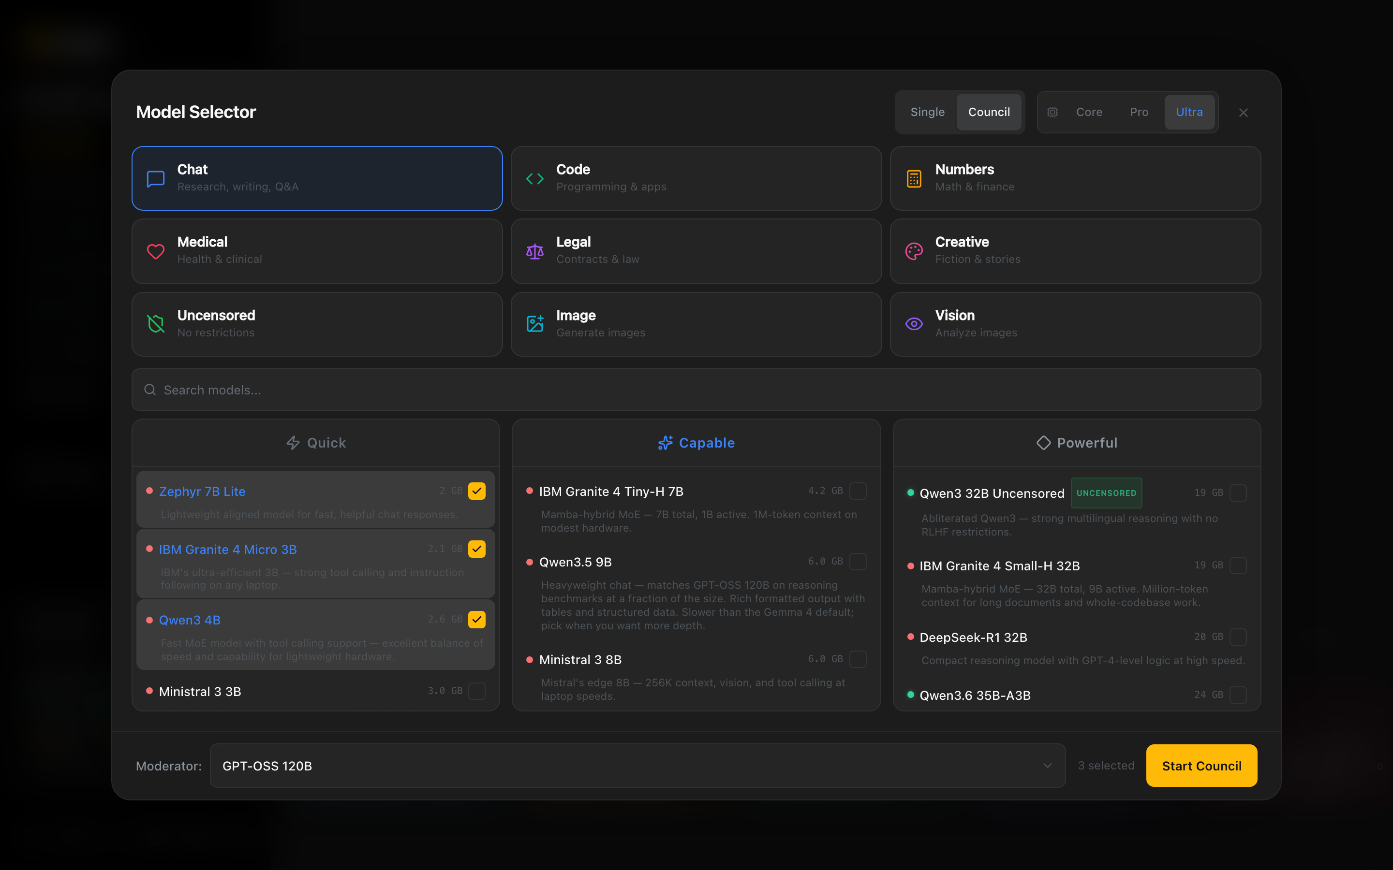Click the Vision eye icon
This screenshot has width=1393, height=870.
pos(914,324)
